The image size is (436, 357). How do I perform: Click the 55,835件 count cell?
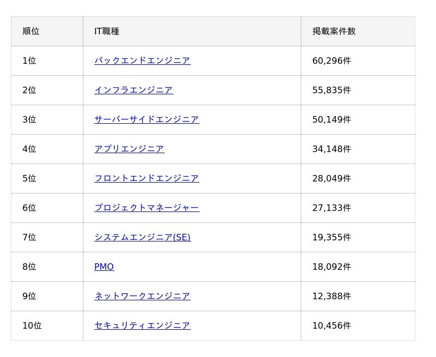(331, 90)
